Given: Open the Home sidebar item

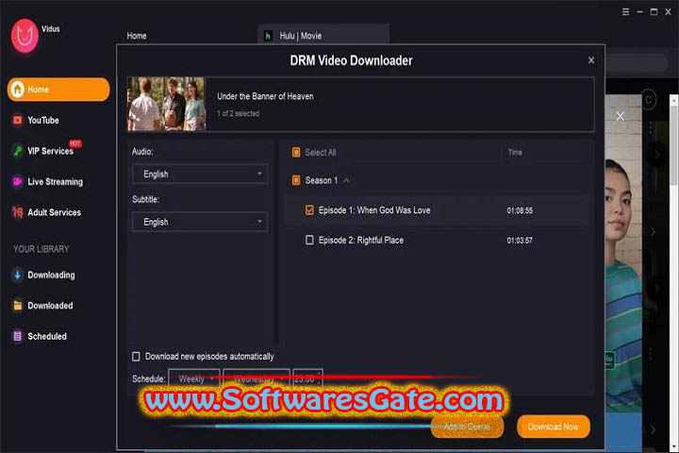Looking at the screenshot, I should click(x=58, y=90).
